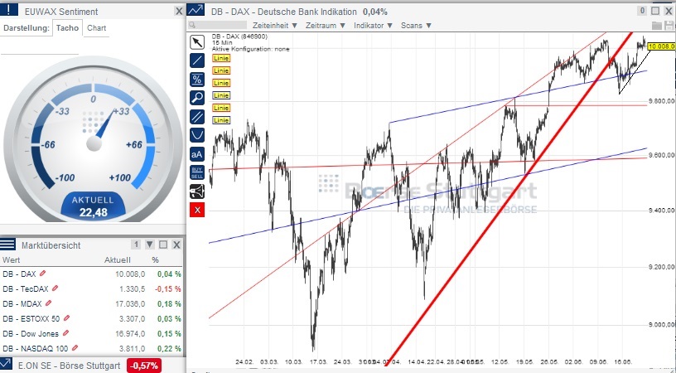Click the chart symbol search input field
Screen dimensions: 676x373
pos(218,26)
